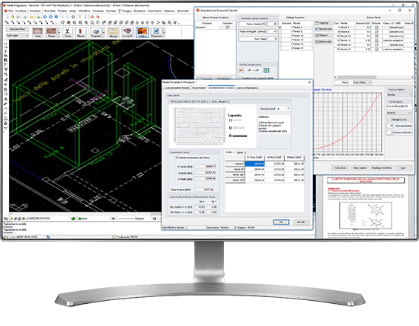This screenshot has height=326, width=419.
Task: Open the Arrow 3D view icon
Action: [127, 32]
